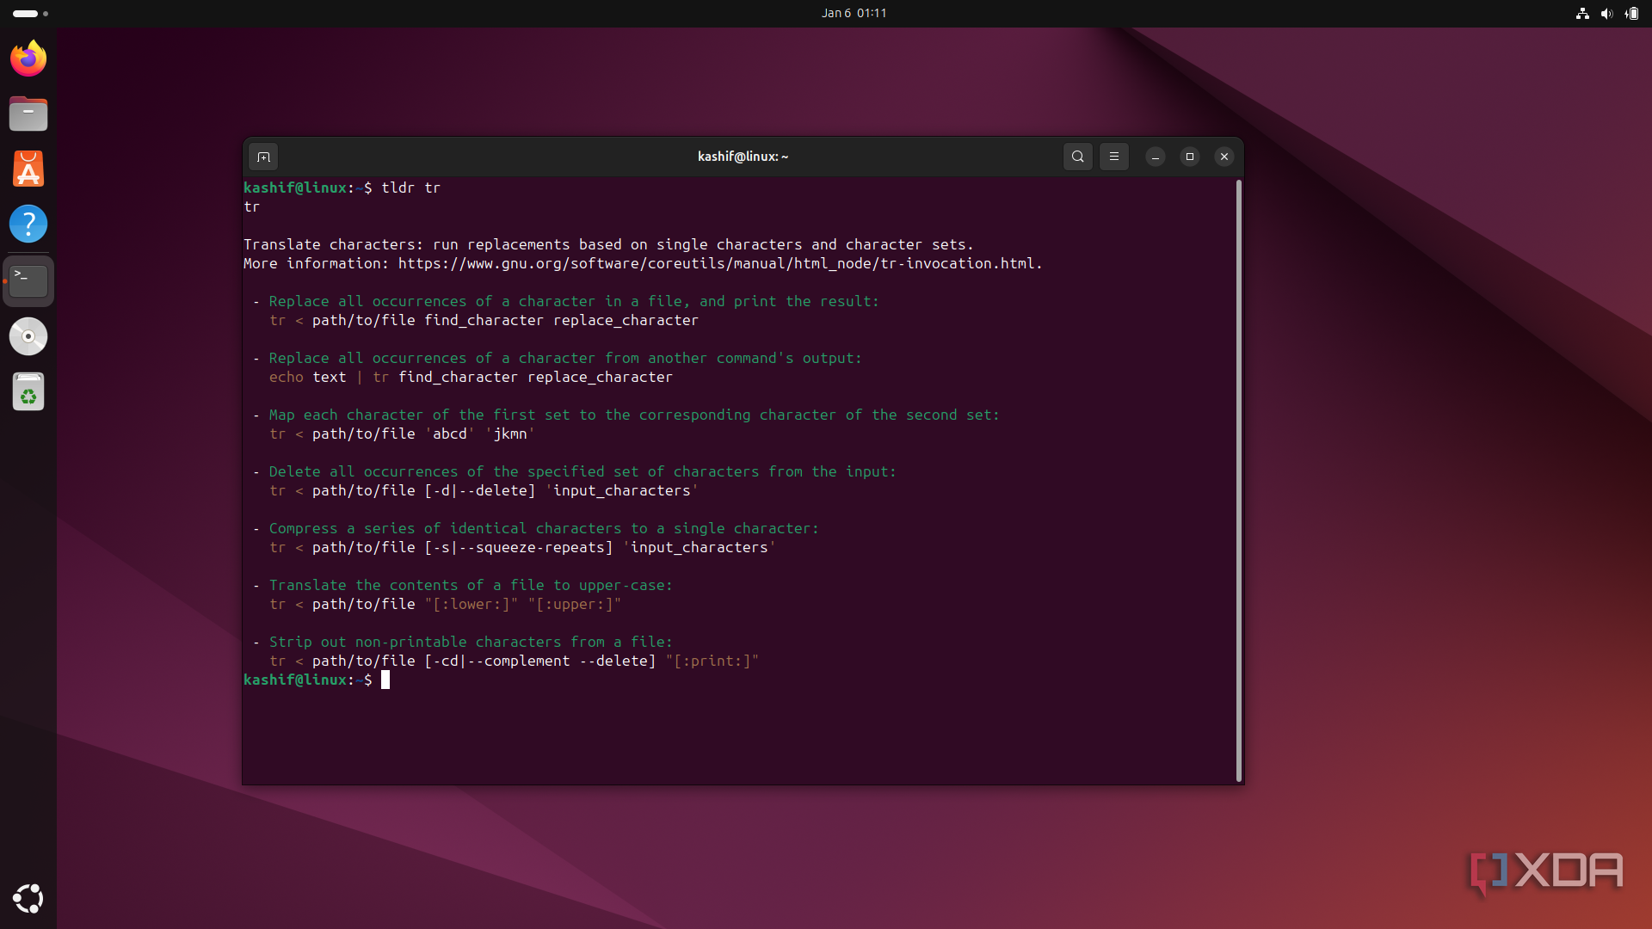This screenshot has height=929, width=1652.
Task: Click the '[-cd|--complement --delete]' example line
Action: pos(514,661)
